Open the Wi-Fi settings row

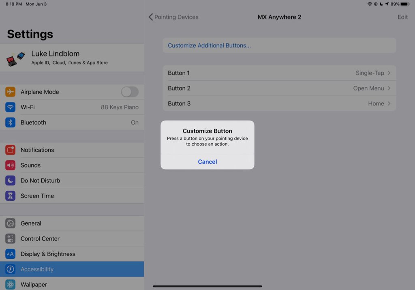(x=72, y=107)
